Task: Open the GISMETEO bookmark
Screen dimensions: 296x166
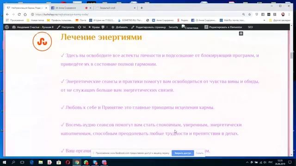Action: (130, 20)
